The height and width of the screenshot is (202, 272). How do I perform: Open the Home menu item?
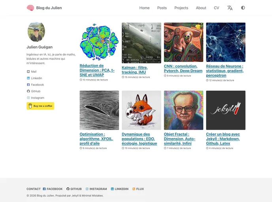tap(144, 8)
